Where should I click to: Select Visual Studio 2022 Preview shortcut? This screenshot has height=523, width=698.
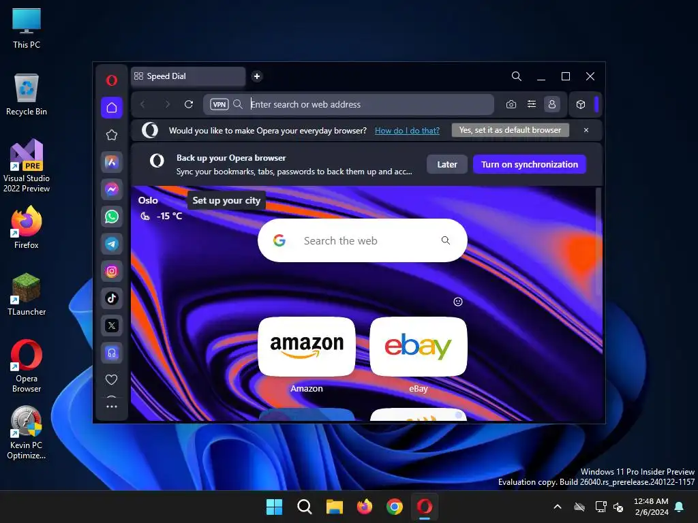27,165
